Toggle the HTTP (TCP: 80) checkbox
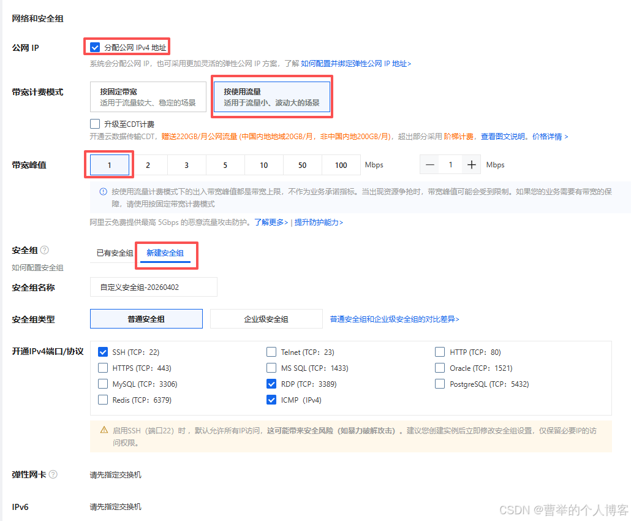631x521 pixels. 440,352
